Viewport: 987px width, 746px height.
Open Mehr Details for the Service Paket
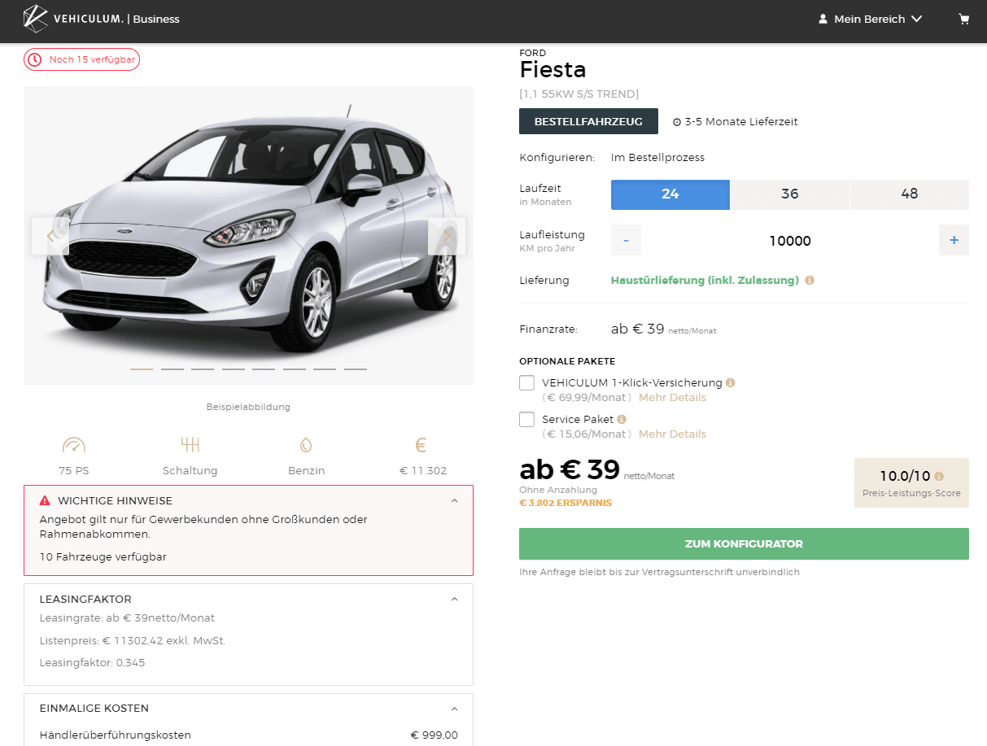pos(672,434)
